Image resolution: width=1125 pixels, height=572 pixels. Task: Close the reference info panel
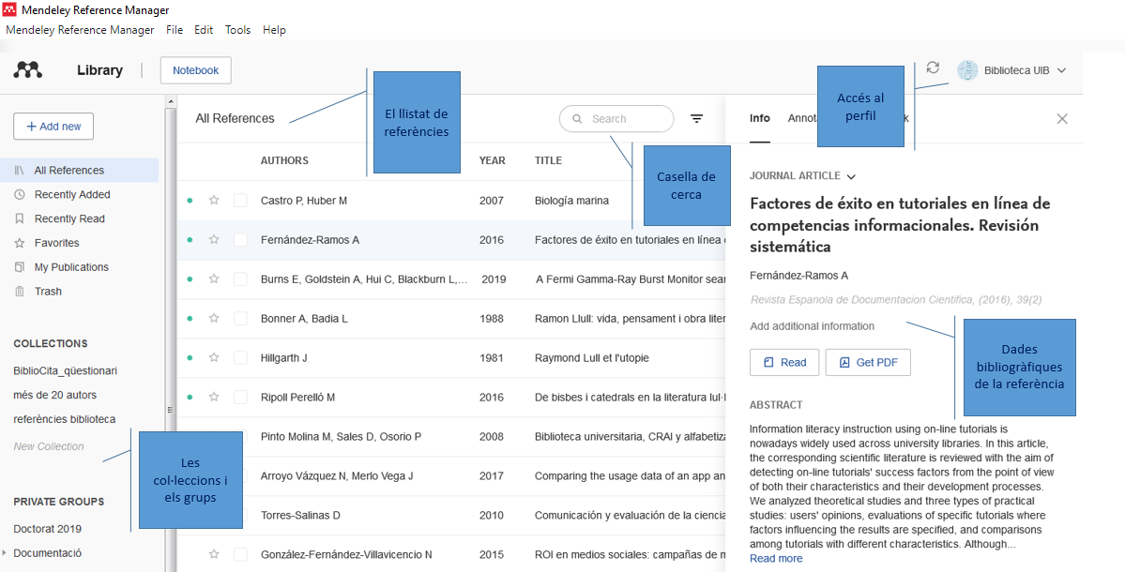coord(1062,119)
